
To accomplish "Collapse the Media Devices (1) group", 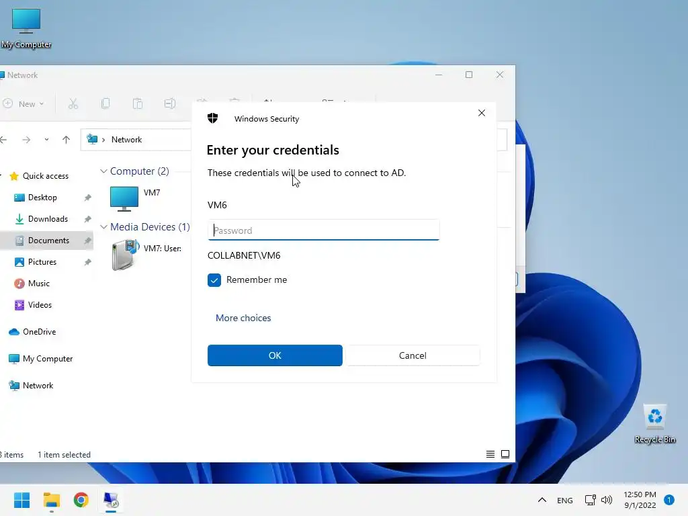I will (x=103, y=227).
